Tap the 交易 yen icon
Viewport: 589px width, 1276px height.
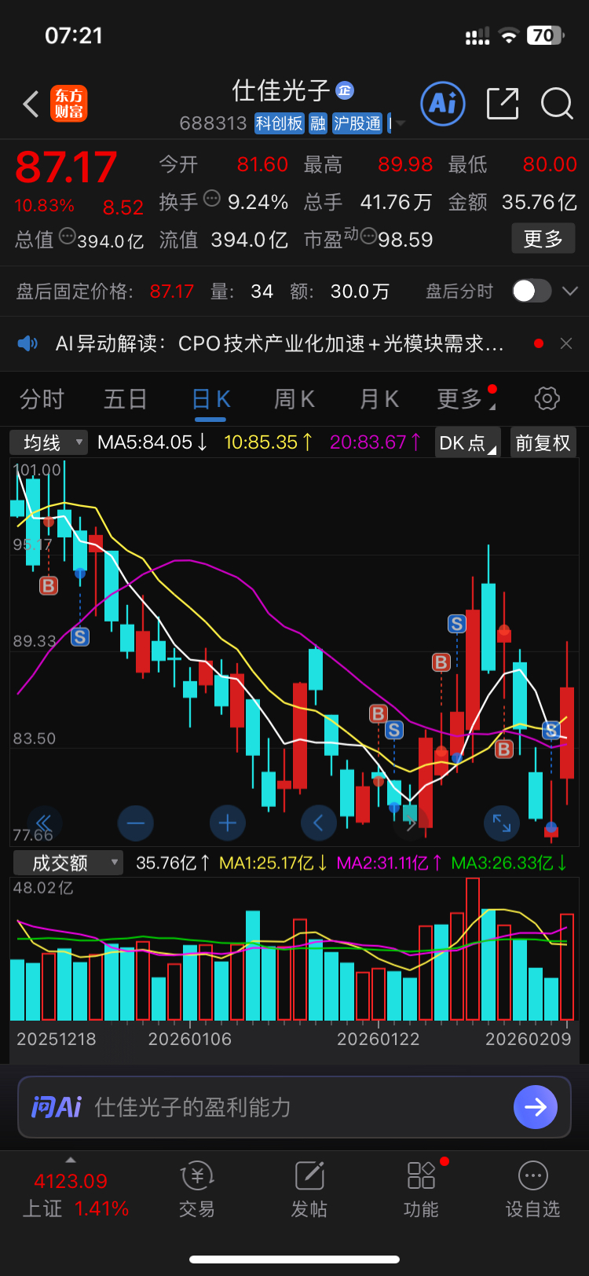pos(196,1176)
